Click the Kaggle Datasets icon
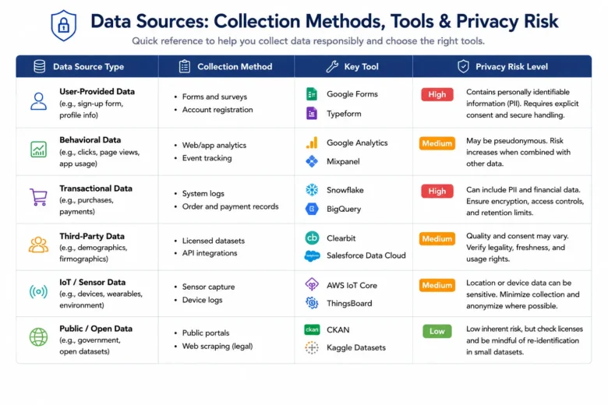608x405 pixels. [x=312, y=347]
